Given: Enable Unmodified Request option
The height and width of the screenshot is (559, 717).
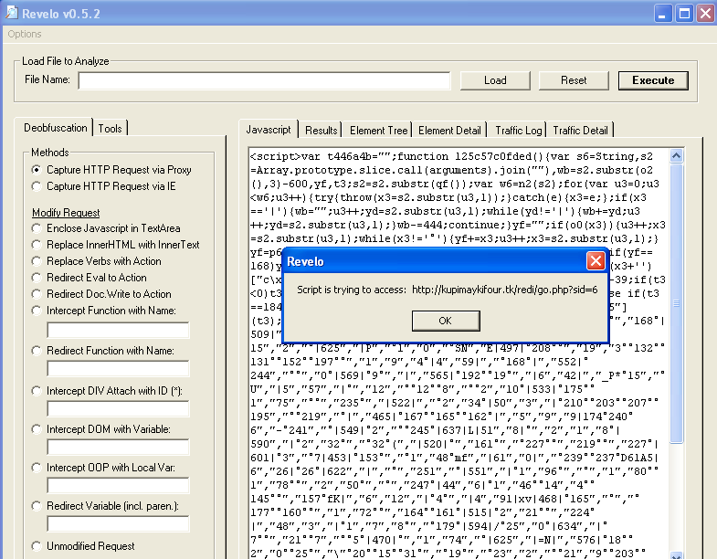Looking at the screenshot, I should [37, 546].
